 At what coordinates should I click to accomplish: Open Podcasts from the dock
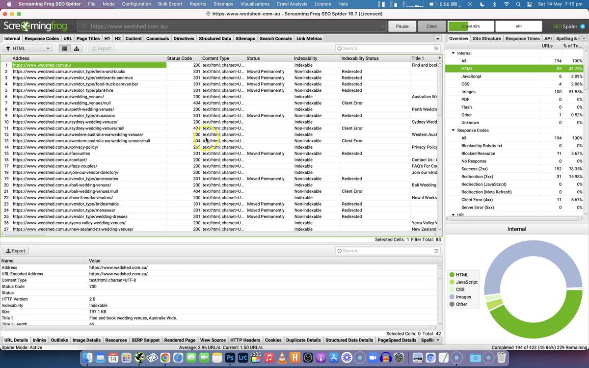click(x=321, y=358)
